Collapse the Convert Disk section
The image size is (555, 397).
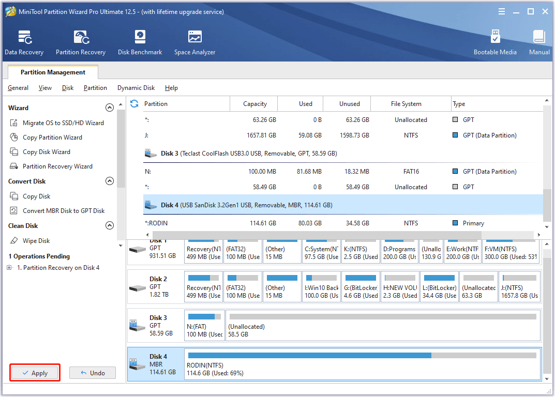tap(110, 181)
